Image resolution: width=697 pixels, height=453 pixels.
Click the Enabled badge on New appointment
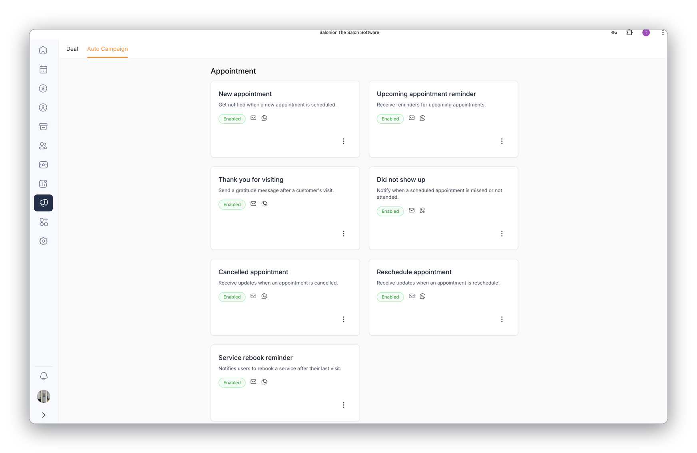click(x=232, y=119)
